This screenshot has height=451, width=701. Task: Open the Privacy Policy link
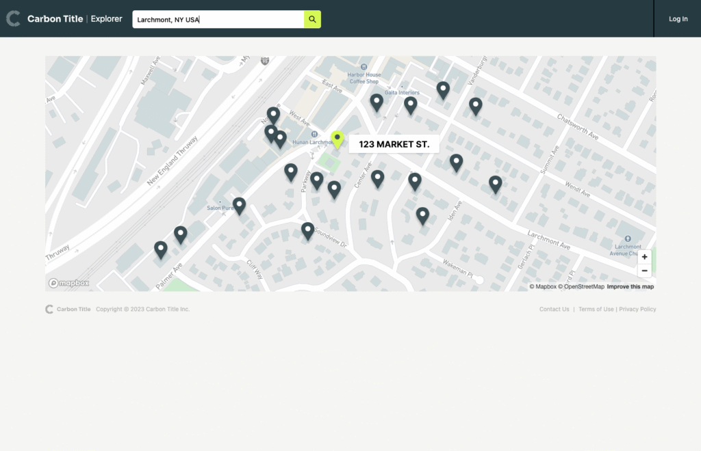637,310
